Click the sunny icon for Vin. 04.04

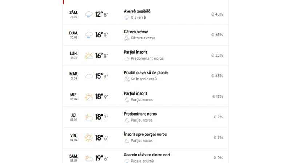click(89, 138)
